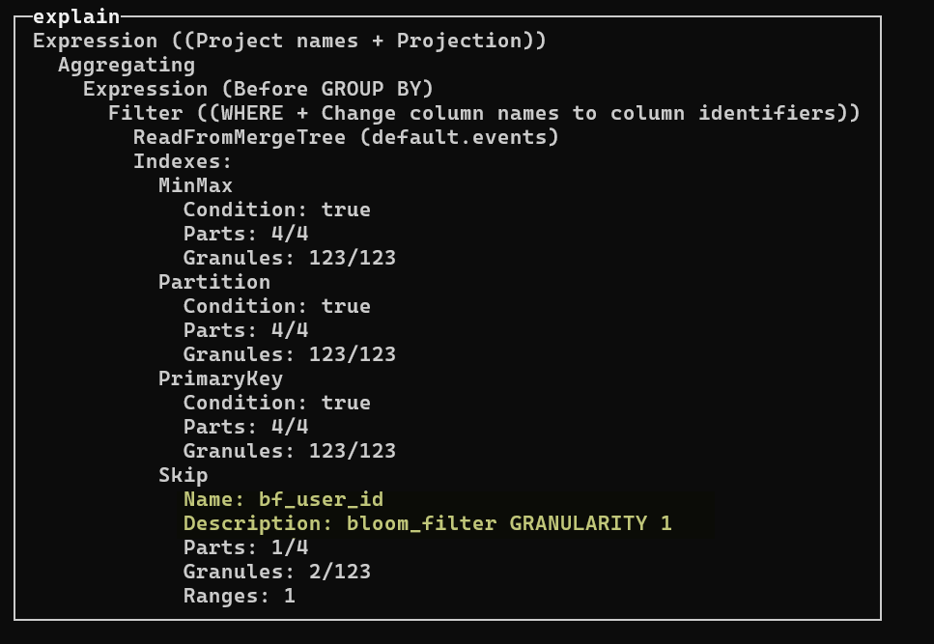Select the "MinMax" index entry

pyautogui.click(x=195, y=185)
